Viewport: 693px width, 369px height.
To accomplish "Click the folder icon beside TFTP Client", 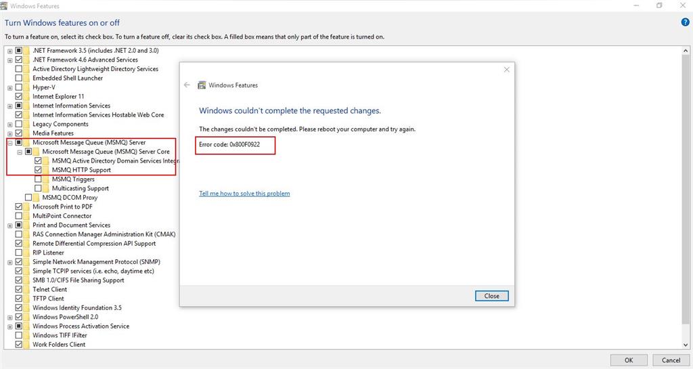I will (x=27, y=299).
